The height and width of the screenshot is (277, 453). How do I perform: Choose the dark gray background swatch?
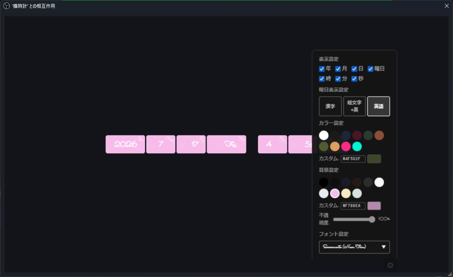tap(368, 182)
